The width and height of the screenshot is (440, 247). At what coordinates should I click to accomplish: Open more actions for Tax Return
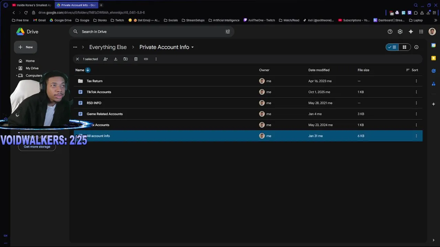[x=416, y=81]
